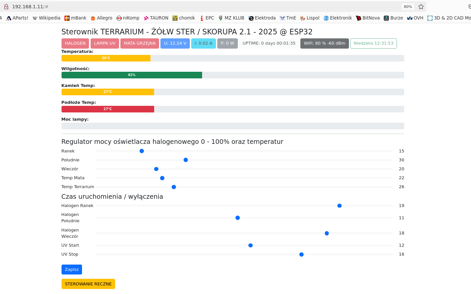Toggle the LAMPA UV button
Viewport: 471px width, 294px height.
coord(105,43)
